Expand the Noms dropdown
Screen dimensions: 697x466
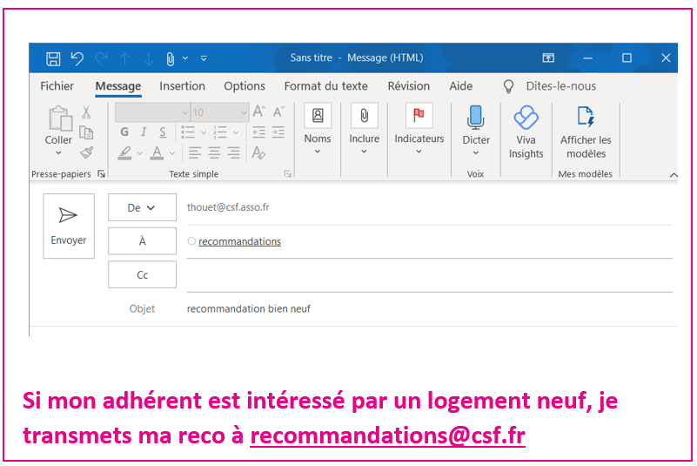coord(318,129)
